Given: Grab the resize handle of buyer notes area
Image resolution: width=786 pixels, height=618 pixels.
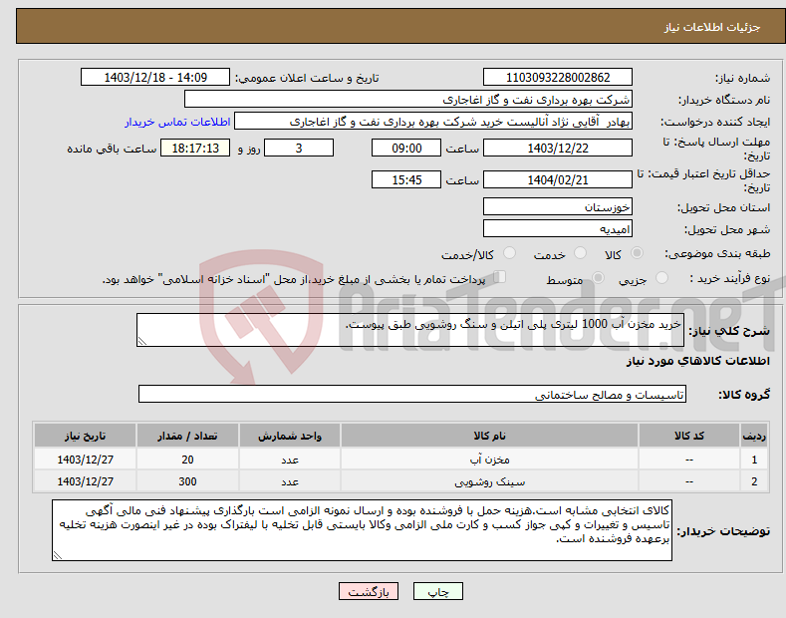Looking at the screenshot, I should point(58,555).
